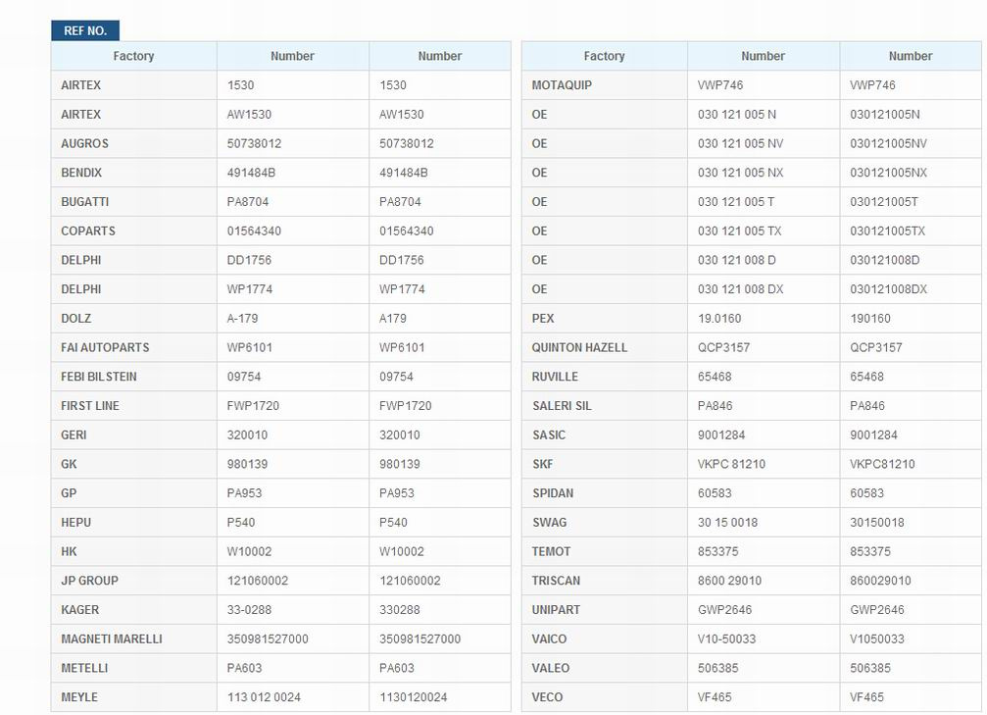This screenshot has width=987, height=715.
Task: Click GERI number 320010 second column
Action: coord(400,434)
